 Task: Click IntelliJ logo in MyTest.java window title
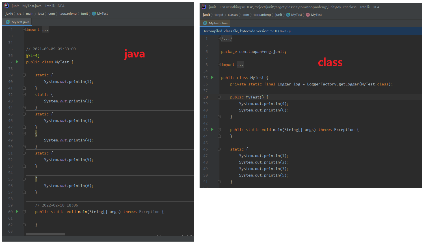(x=7, y=6)
